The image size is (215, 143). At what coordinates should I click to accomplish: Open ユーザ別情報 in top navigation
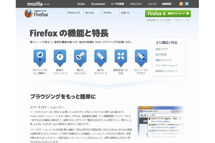[x=117, y=4]
